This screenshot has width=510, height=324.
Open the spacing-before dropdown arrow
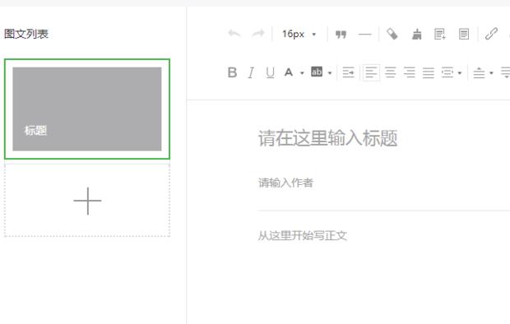coord(491,73)
